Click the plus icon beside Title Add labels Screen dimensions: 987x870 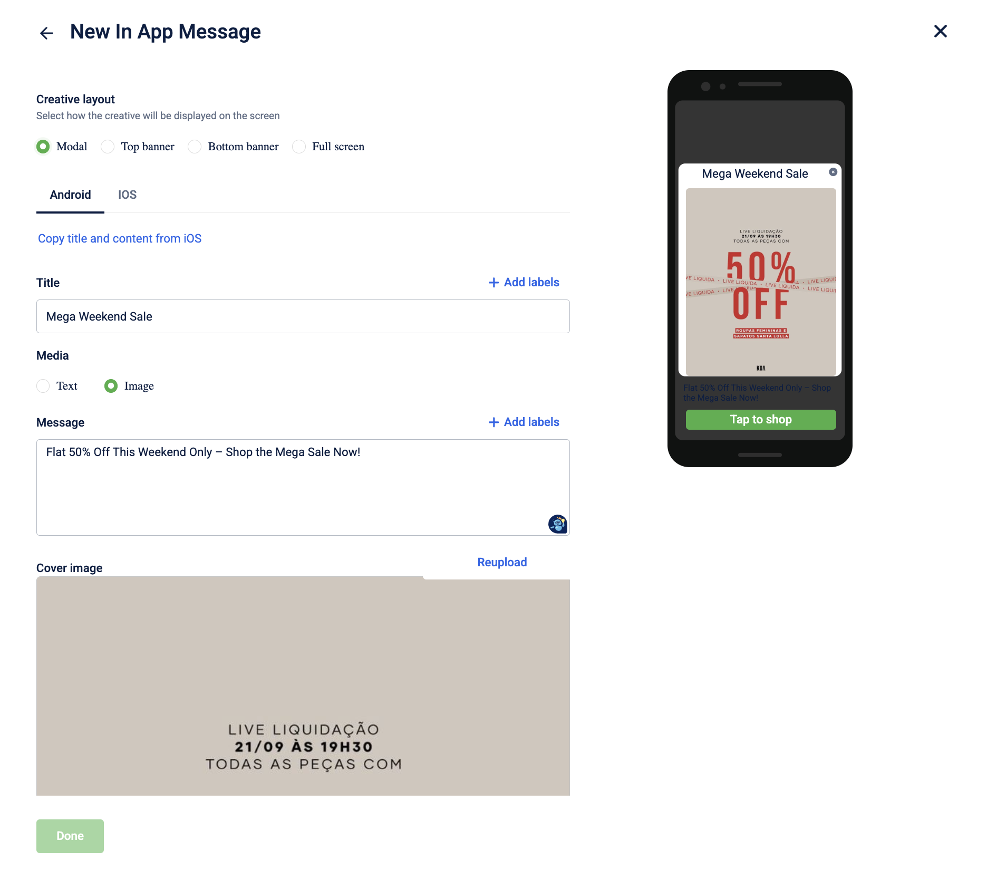tap(493, 283)
